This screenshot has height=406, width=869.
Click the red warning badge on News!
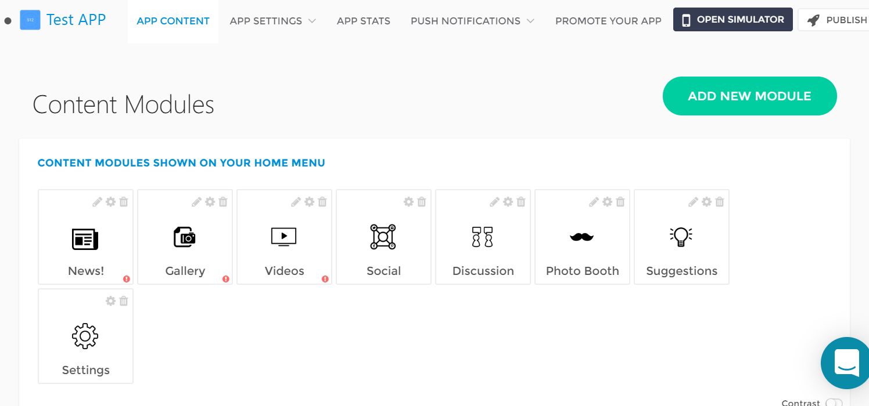pyautogui.click(x=127, y=279)
